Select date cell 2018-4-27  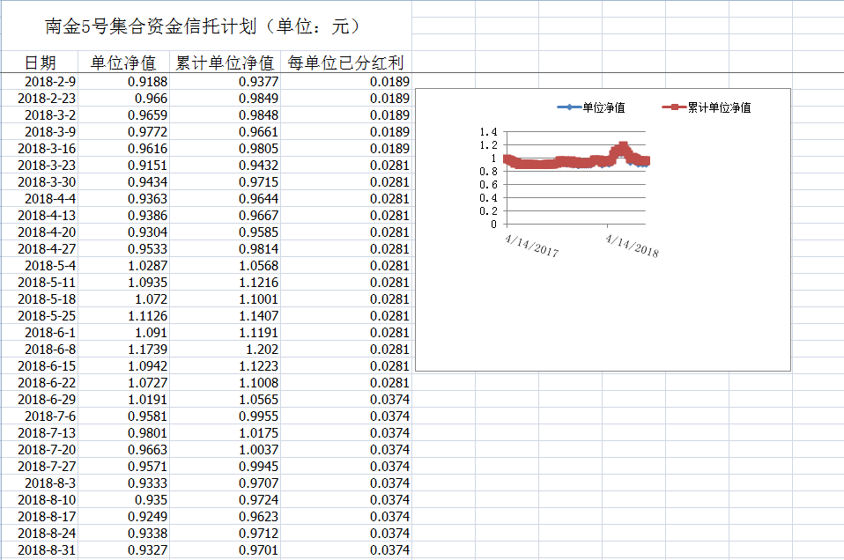coord(41,248)
